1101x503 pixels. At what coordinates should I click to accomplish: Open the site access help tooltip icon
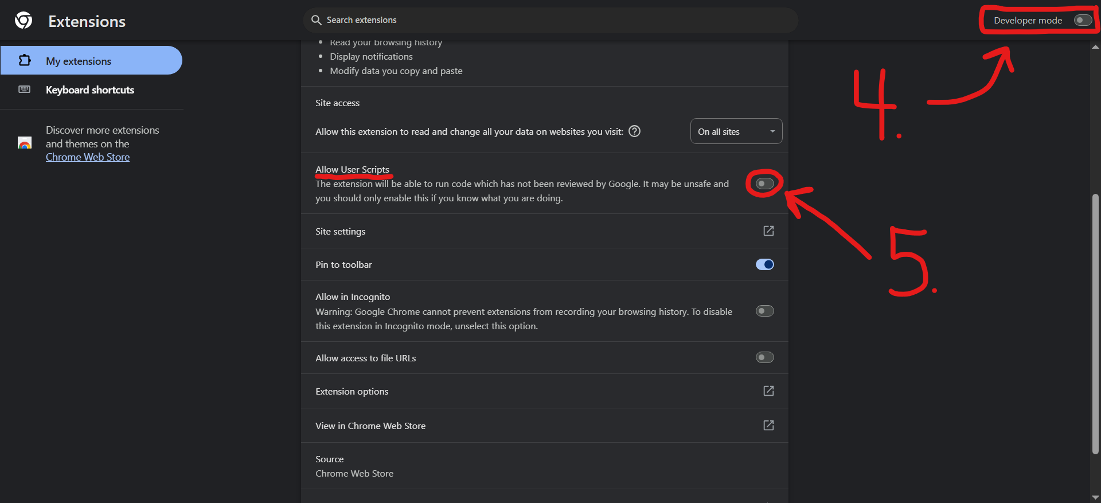pyautogui.click(x=634, y=131)
